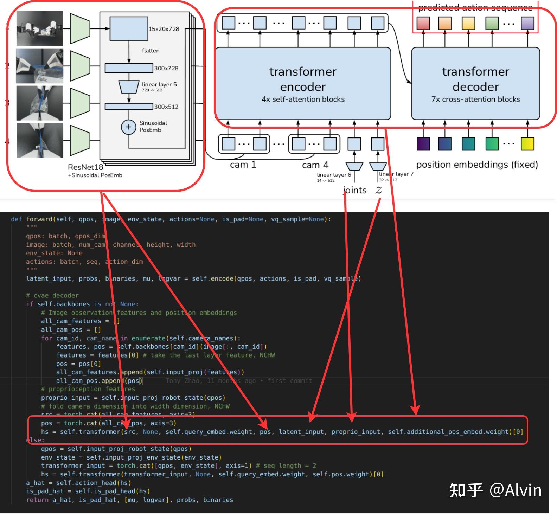
Task: Click the '# cvae decoder' comment
Action: [52, 296]
